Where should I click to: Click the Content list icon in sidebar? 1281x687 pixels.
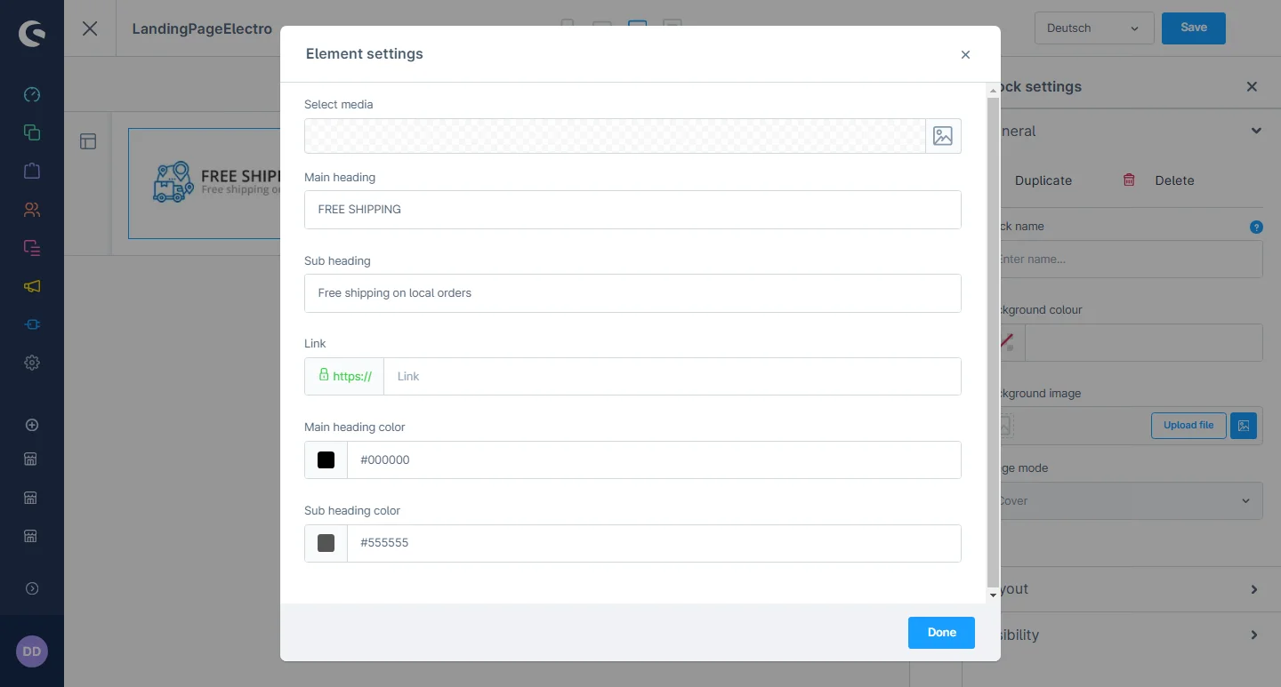tap(32, 248)
